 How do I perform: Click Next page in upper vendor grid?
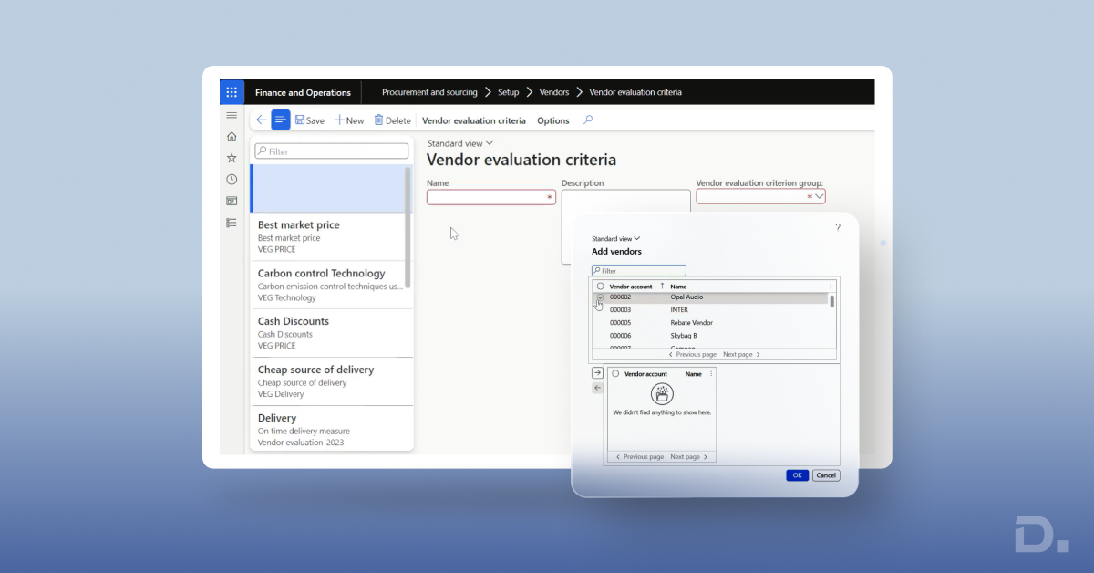[741, 354]
